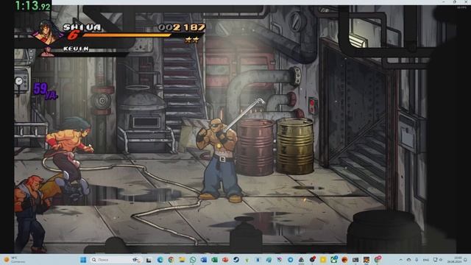Launch Microsoft Edge from the taskbar

(x=160, y=260)
